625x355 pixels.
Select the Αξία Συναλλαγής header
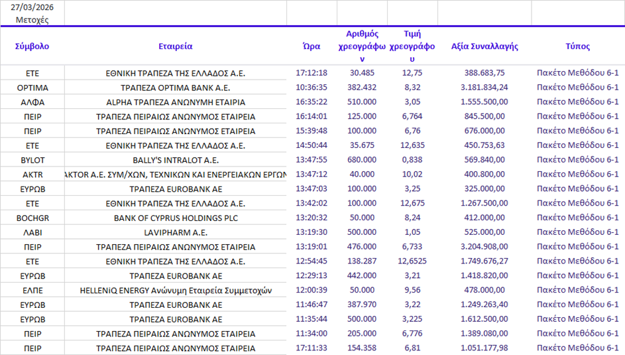[x=484, y=46]
